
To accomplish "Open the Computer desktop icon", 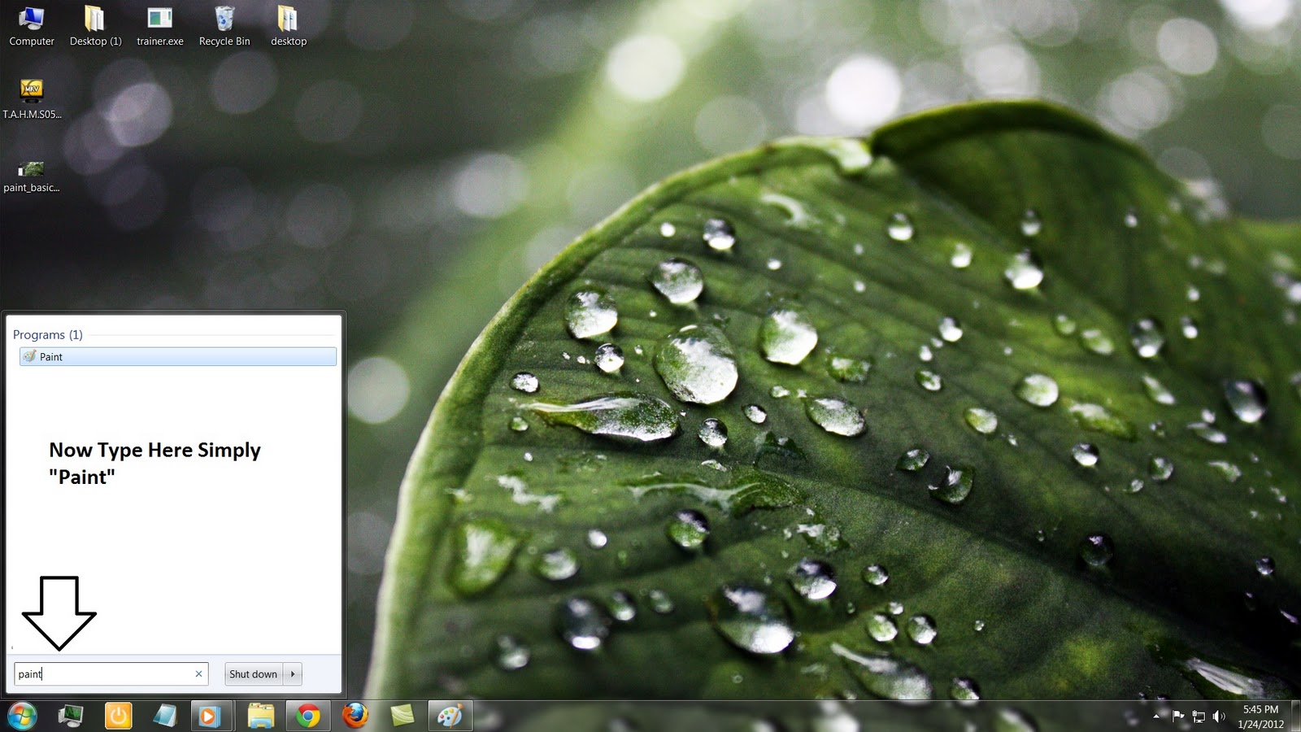I will pyautogui.click(x=31, y=20).
